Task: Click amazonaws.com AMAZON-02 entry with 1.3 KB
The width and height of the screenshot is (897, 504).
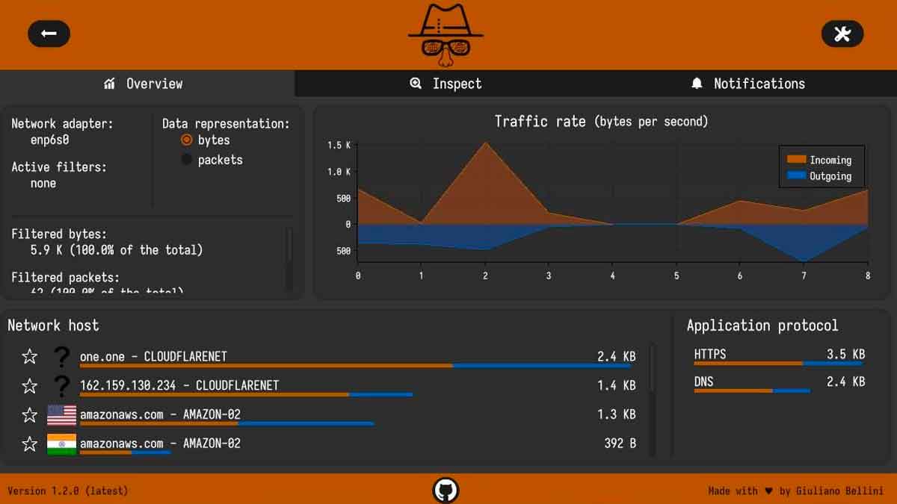Action: coord(160,415)
